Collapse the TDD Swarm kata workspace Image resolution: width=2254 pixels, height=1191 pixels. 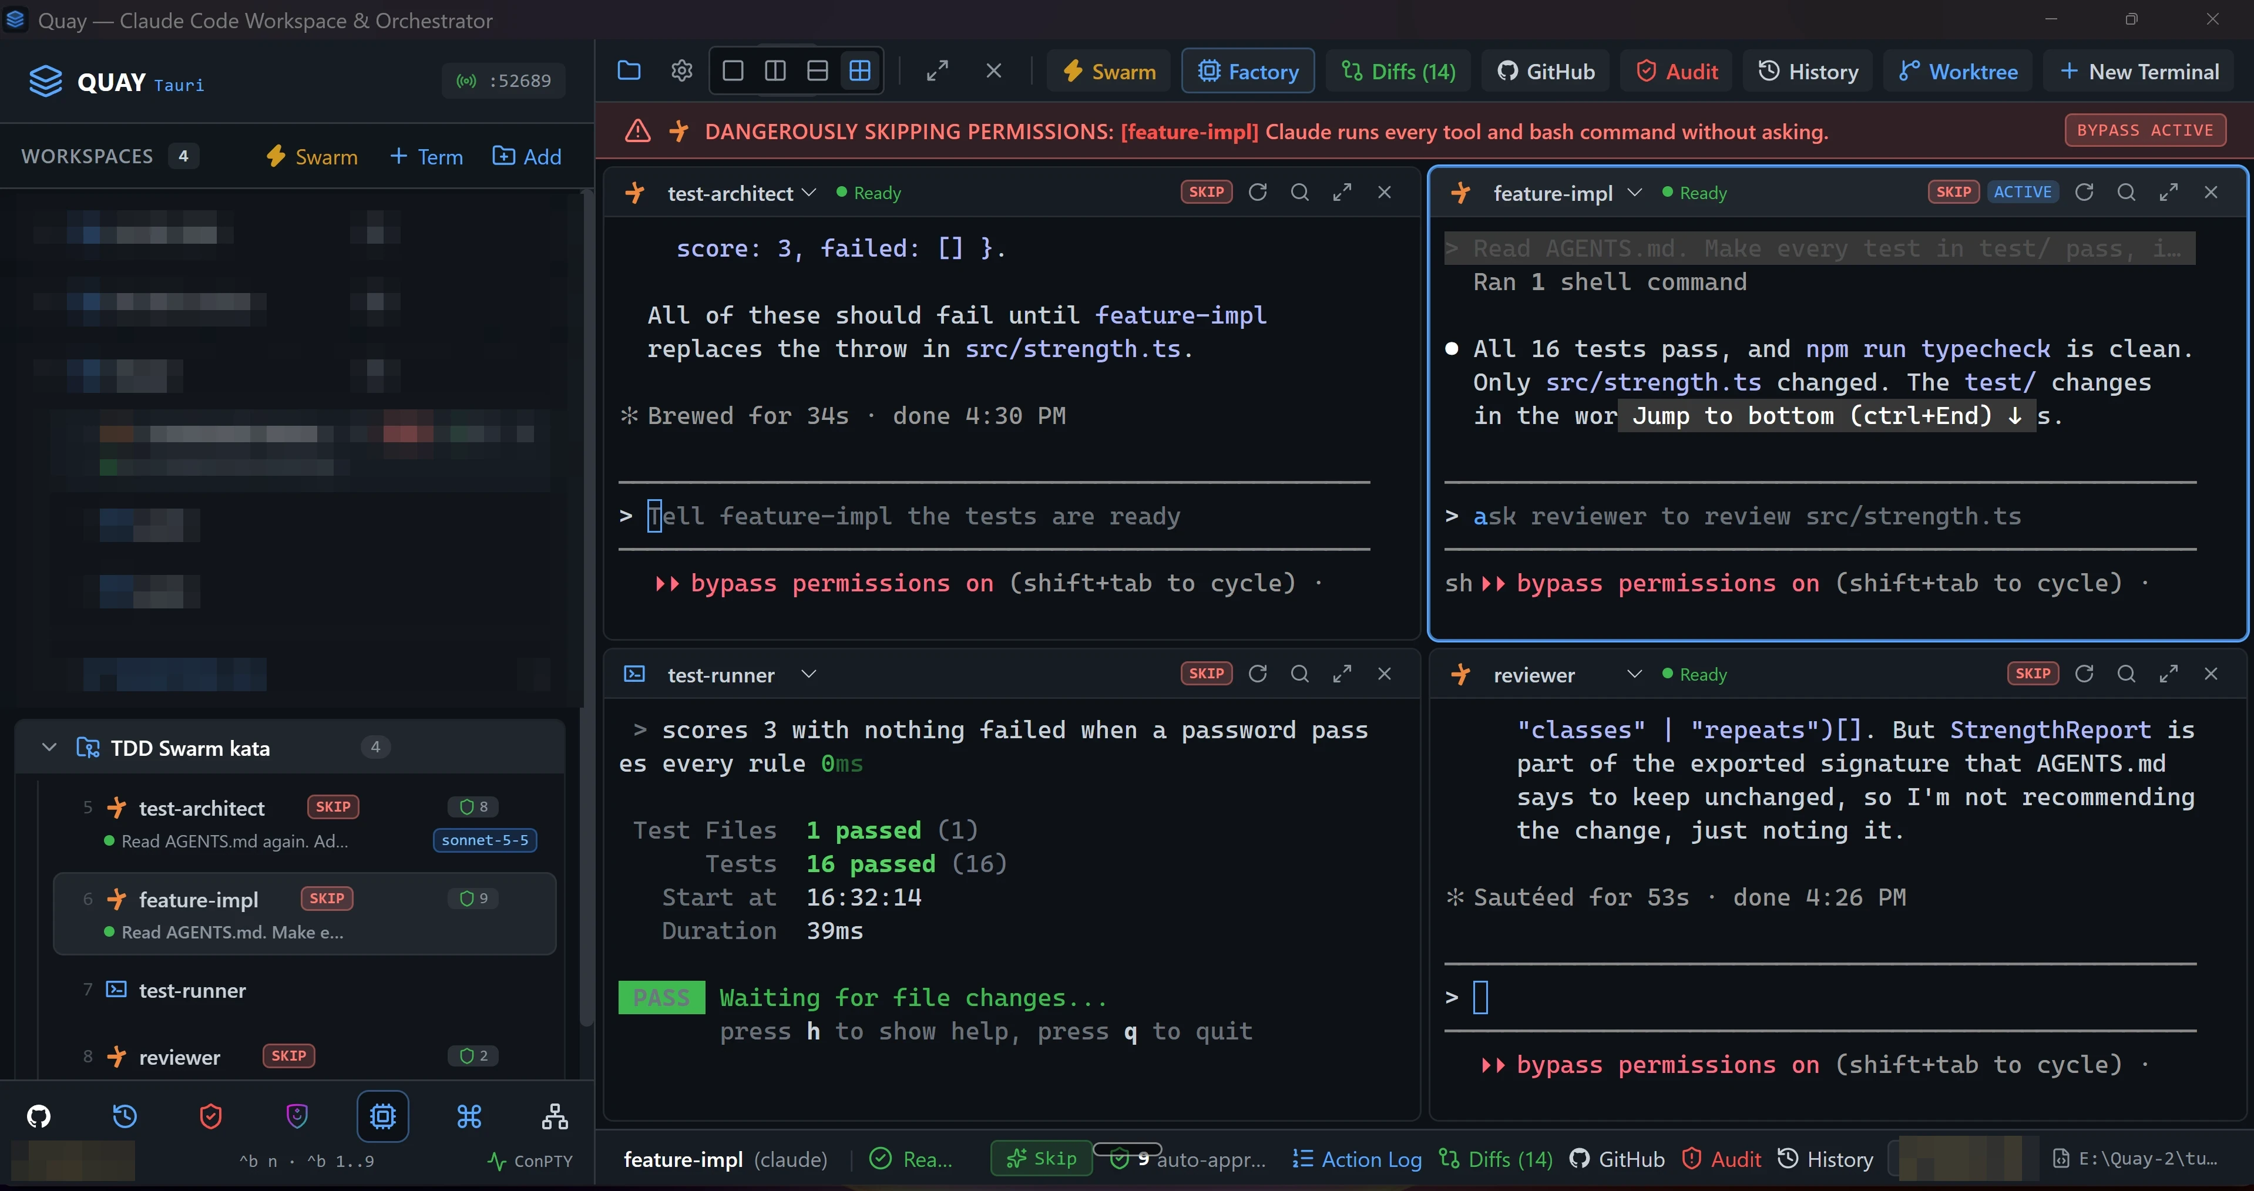(49, 747)
